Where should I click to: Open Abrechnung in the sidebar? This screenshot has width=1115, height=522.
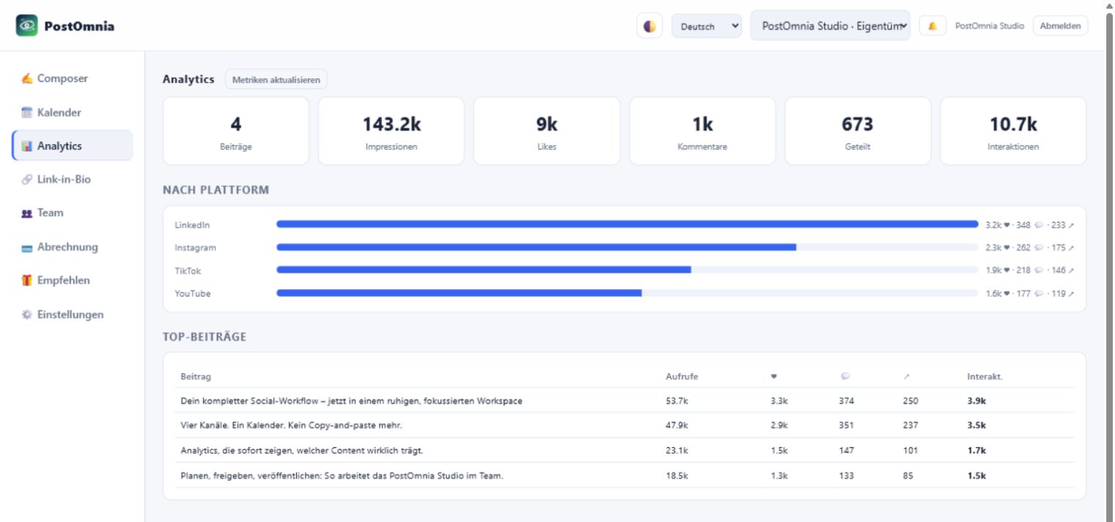click(72, 247)
